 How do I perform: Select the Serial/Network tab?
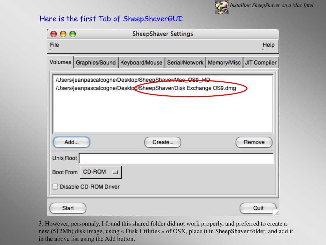(x=185, y=63)
